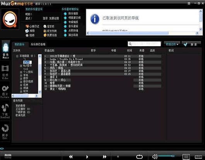
Task: Open 点歌快递 star entry
Action: [x=71, y=31]
